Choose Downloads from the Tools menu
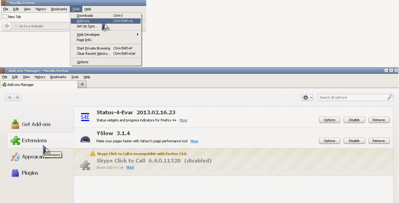The height and width of the screenshot is (203, 399). click(x=106, y=16)
